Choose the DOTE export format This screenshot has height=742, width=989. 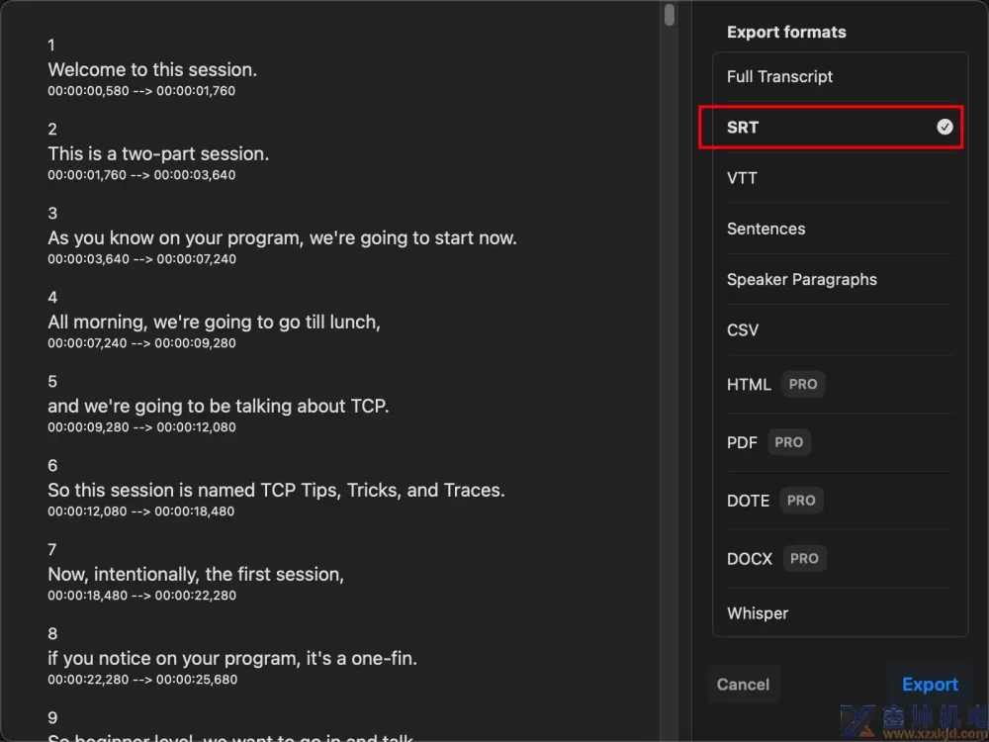pyautogui.click(x=840, y=501)
